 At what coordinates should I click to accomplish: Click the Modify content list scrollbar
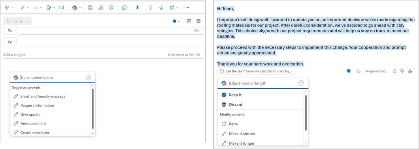306,113
